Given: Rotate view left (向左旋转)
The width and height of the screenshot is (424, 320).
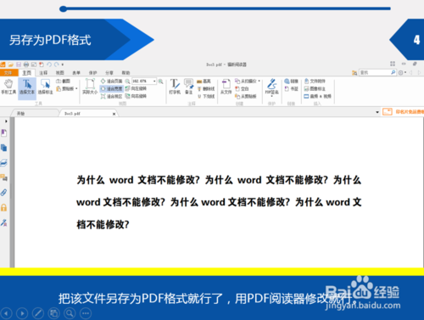Looking at the screenshot, I should click(136, 89).
